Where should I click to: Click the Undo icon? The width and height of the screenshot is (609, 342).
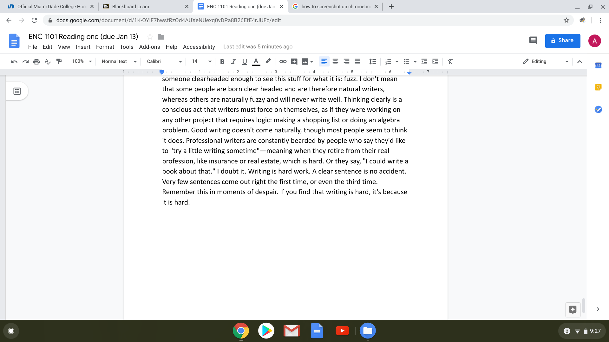click(x=14, y=61)
